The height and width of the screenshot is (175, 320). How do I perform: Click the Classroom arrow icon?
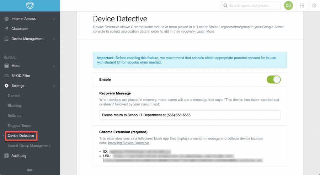click(x=6, y=29)
